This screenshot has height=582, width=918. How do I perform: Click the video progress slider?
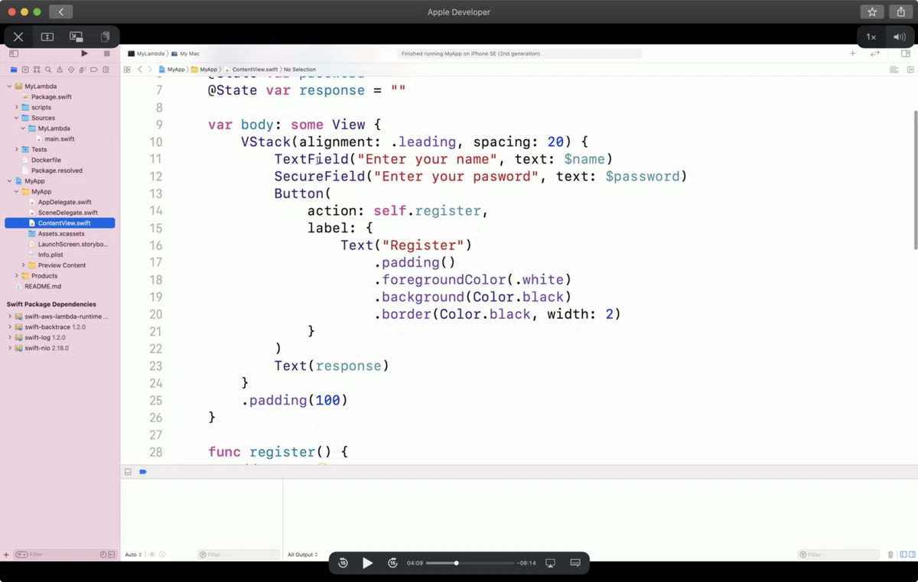click(470, 563)
